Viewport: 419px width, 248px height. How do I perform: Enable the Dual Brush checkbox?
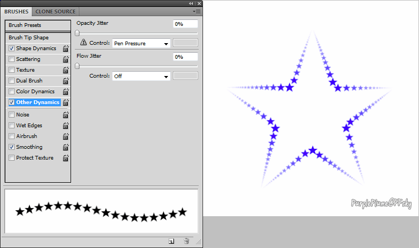11,80
